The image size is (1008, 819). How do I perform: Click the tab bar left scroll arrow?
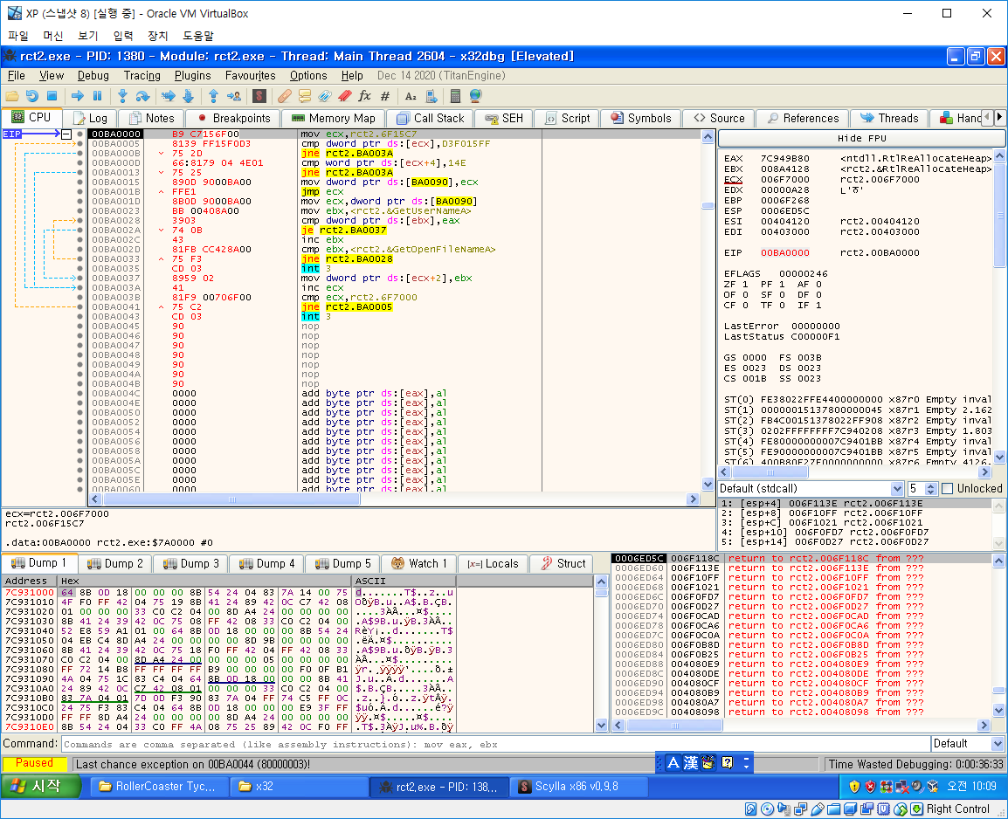(988, 118)
